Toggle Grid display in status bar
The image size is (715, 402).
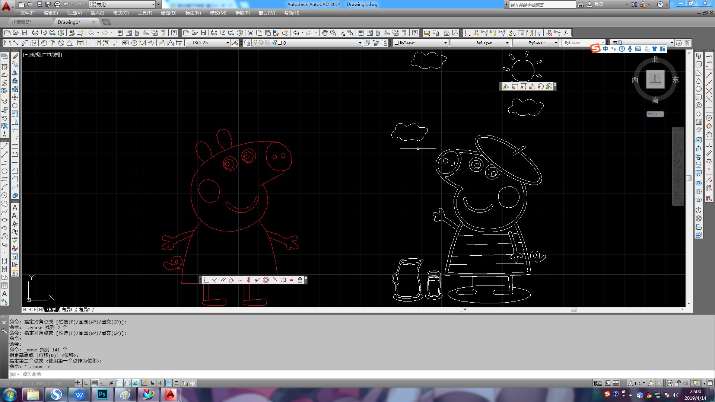coord(95,383)
